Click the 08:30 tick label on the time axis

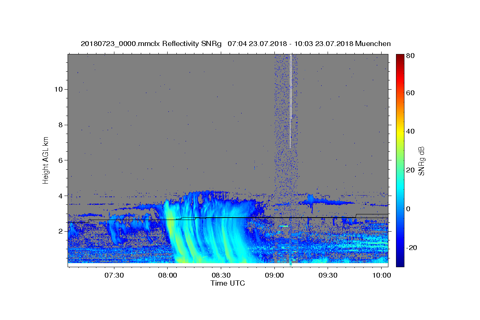pyautogui.click(x=221, y=276)
